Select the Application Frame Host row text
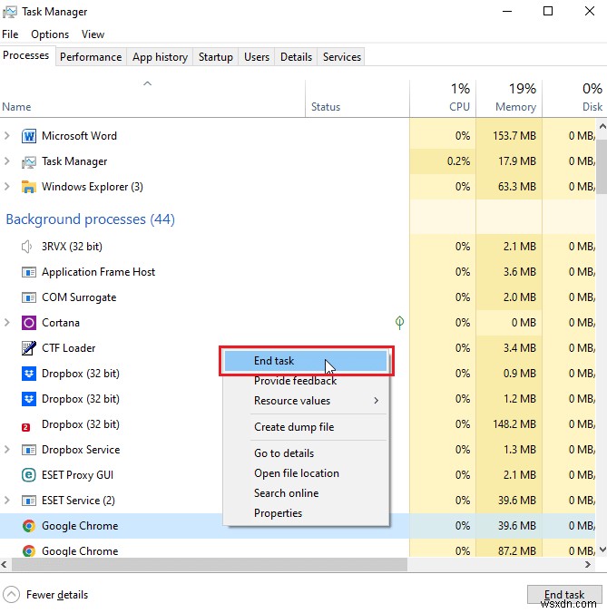This screenshot has height=613, width=607. (x=98, y=272)
